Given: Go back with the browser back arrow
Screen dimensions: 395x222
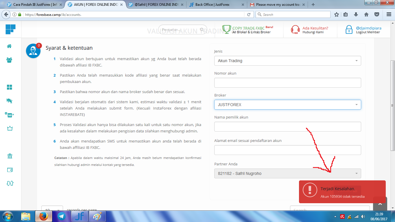Looking at the screenshot, I should pos(6,14).
